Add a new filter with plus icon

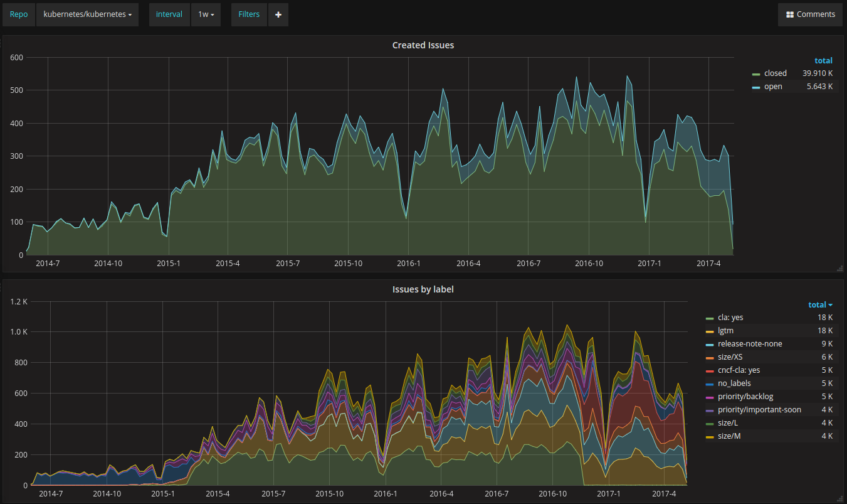point(278,14)
